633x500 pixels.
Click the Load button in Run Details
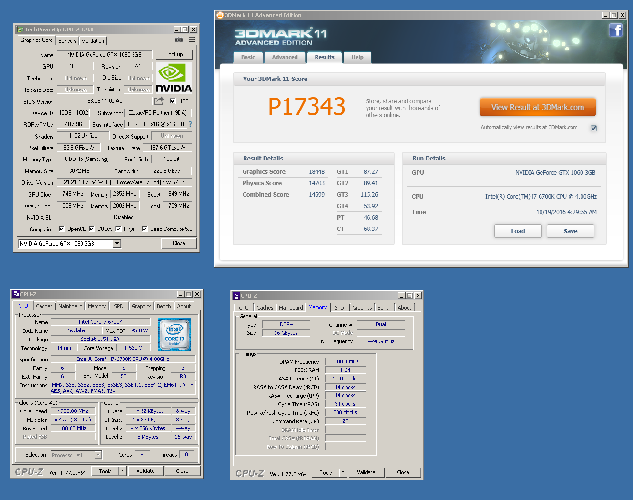518,231
